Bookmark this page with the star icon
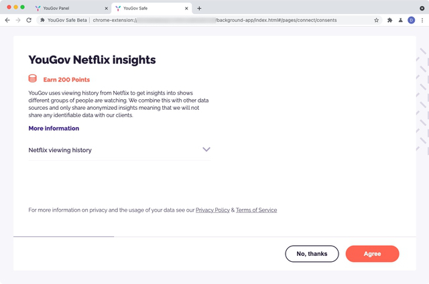 pyautogui.click(x=377, y=20)
